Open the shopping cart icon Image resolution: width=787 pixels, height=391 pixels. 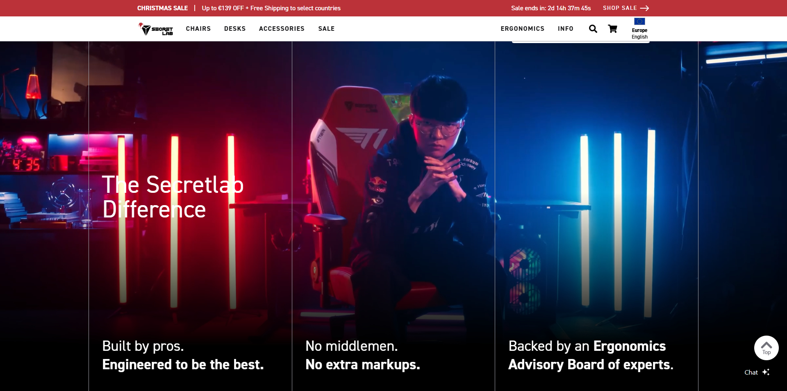[612, 29]
